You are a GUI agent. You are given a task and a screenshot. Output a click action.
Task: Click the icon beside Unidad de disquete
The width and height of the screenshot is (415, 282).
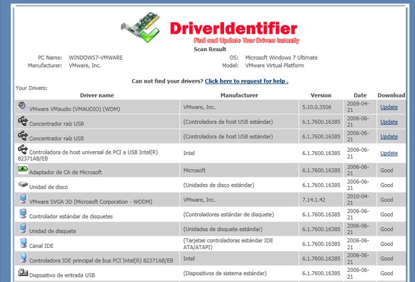coord(23,228)
